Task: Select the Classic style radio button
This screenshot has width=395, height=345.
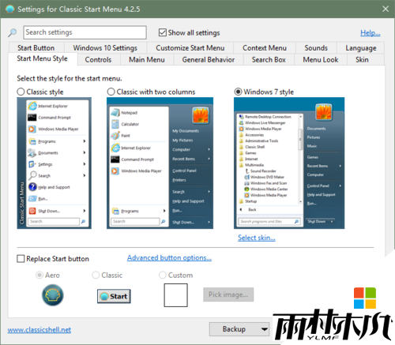Action: coord(21,92)
